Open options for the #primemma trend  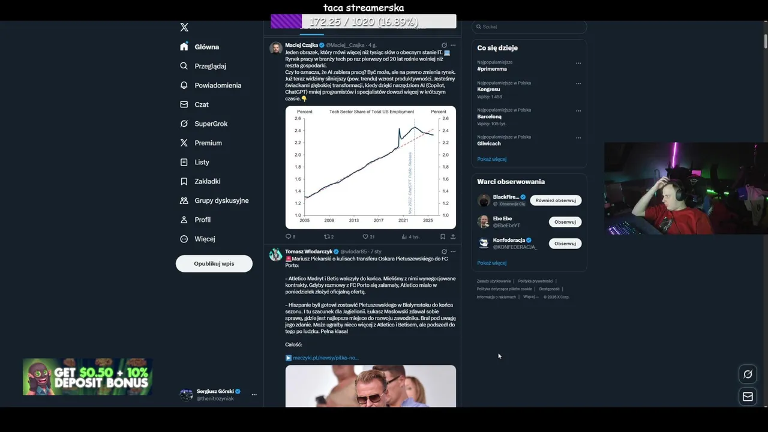[578, 63]
